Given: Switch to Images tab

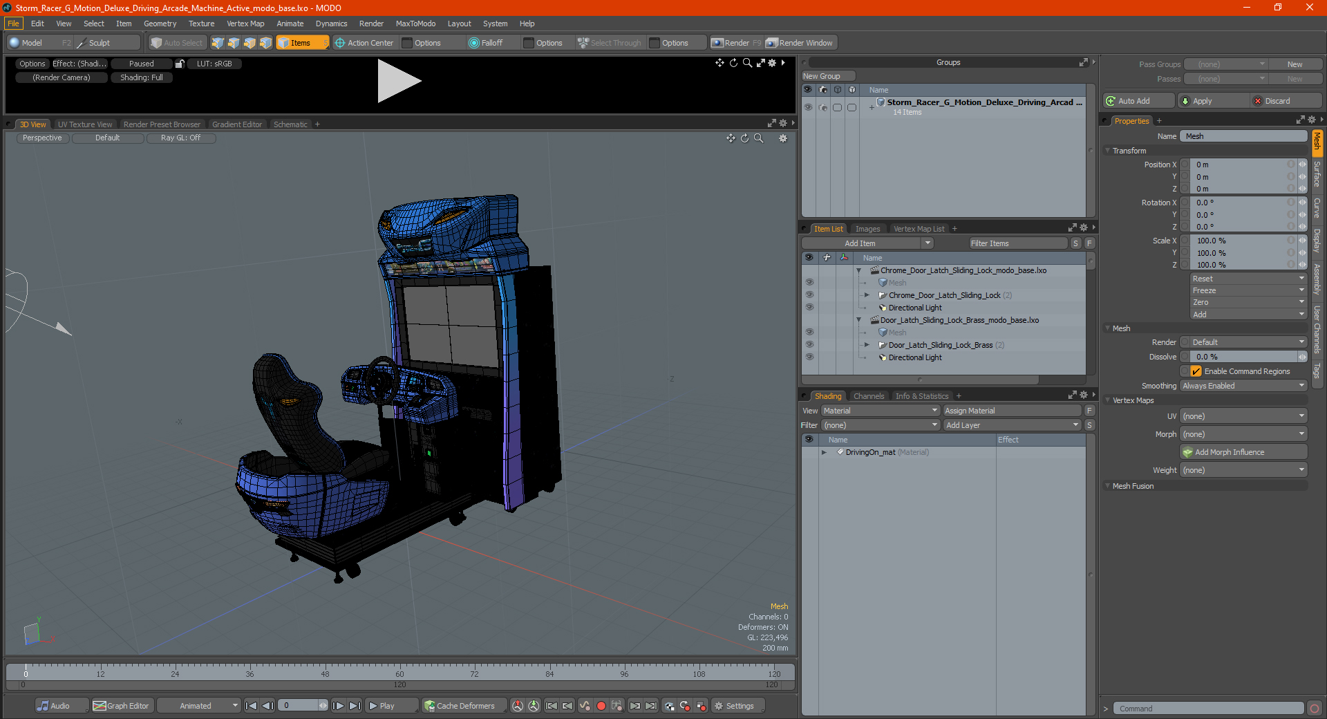Looking at the screenshot, I should click(867, 229).
